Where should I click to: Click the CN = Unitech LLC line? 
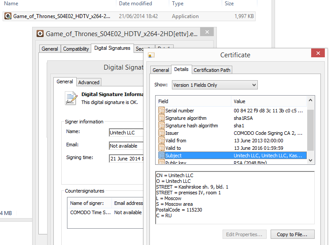click(x=175, y=175)
